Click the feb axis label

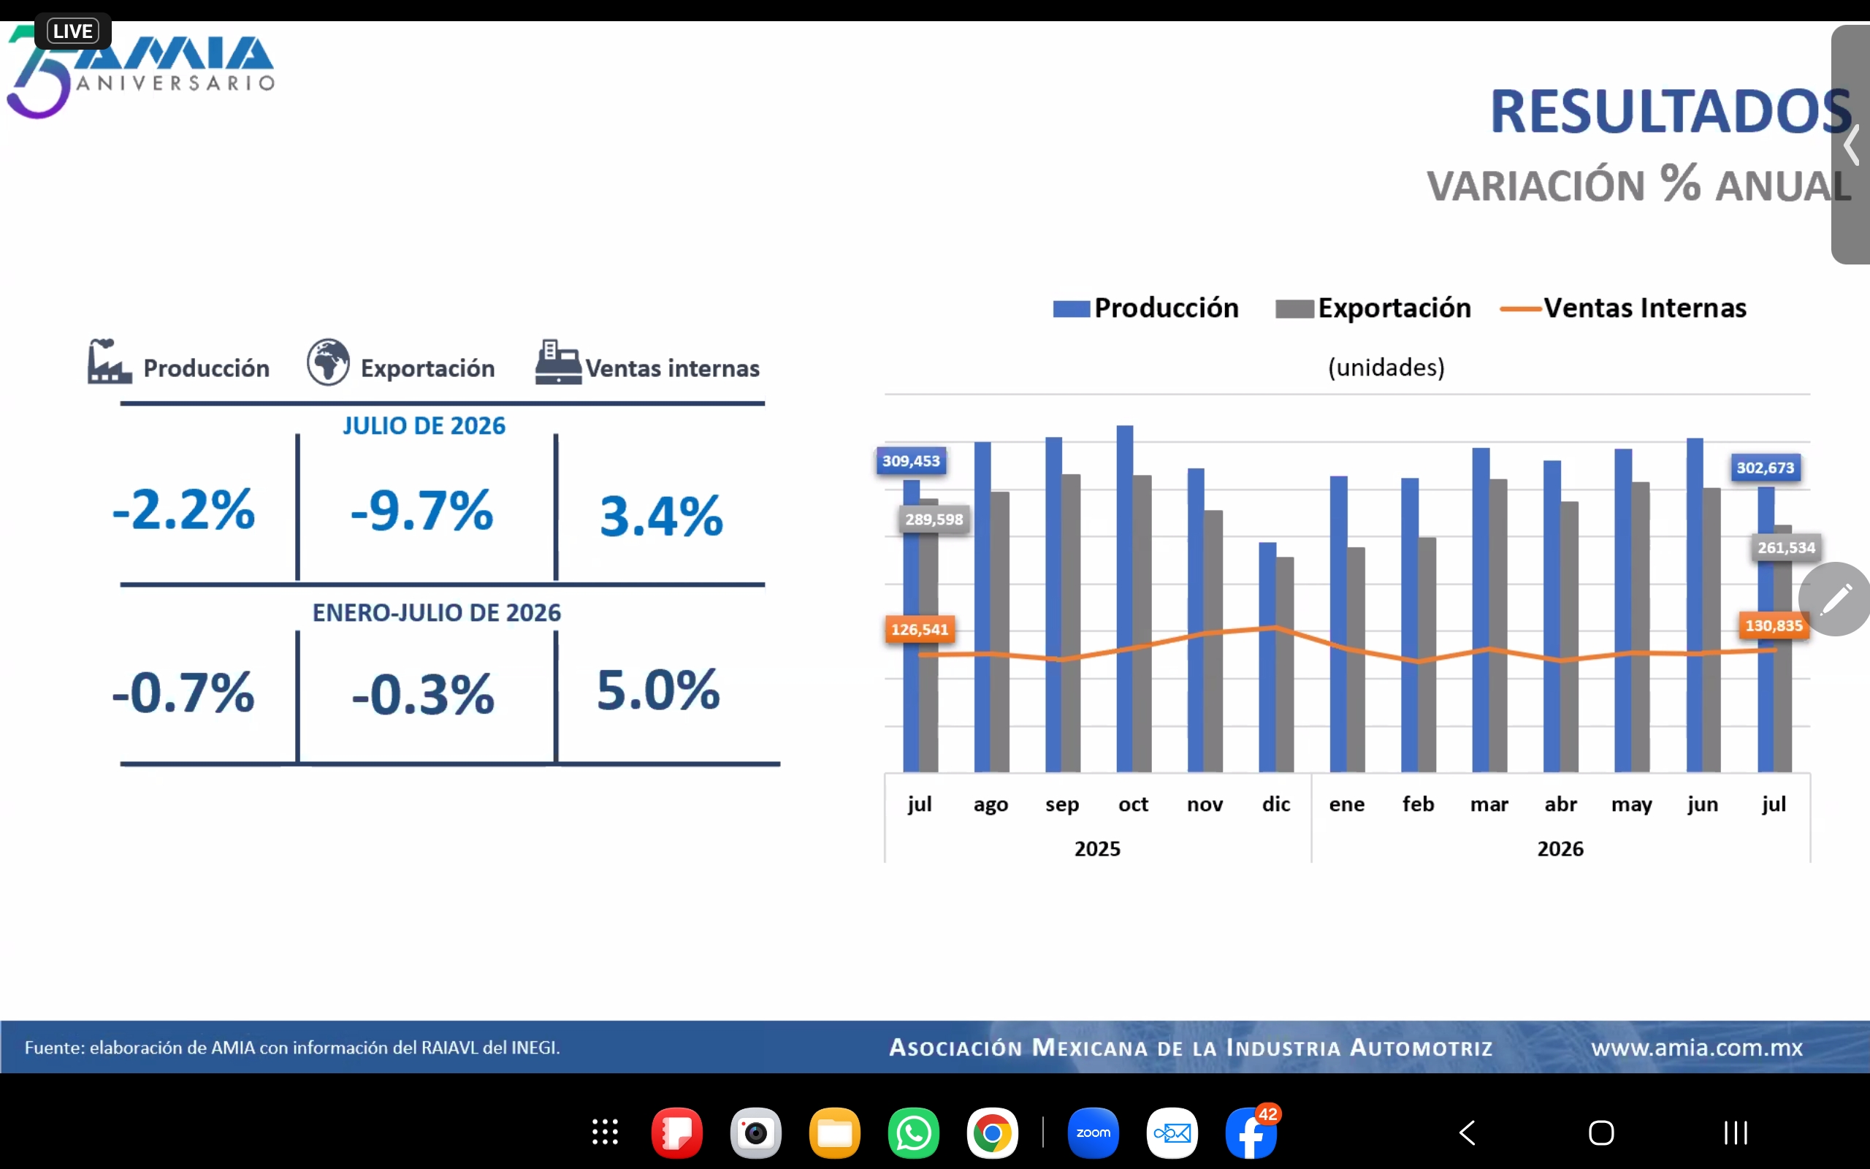1418,804
